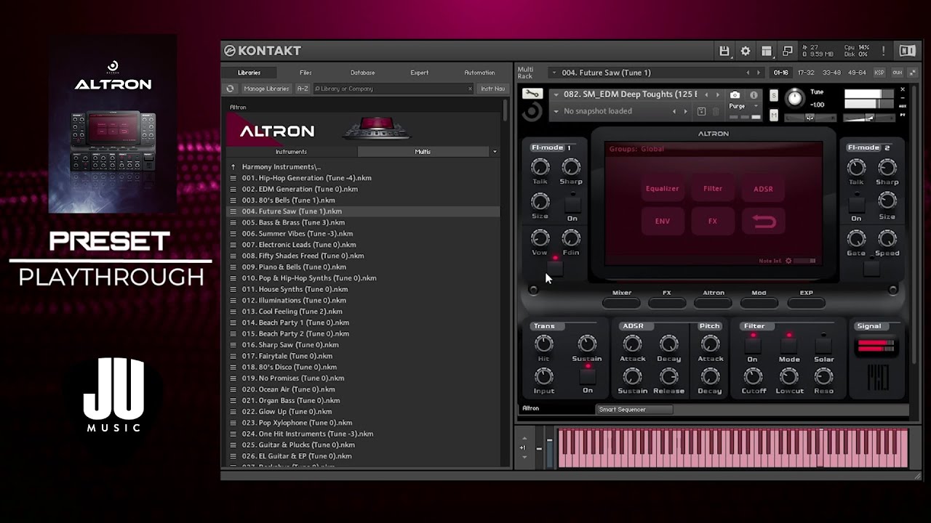Select 016. Sharp Saw (Tune 0).nkm
Viewport: 931px width, 523px height.
[363, 345]
